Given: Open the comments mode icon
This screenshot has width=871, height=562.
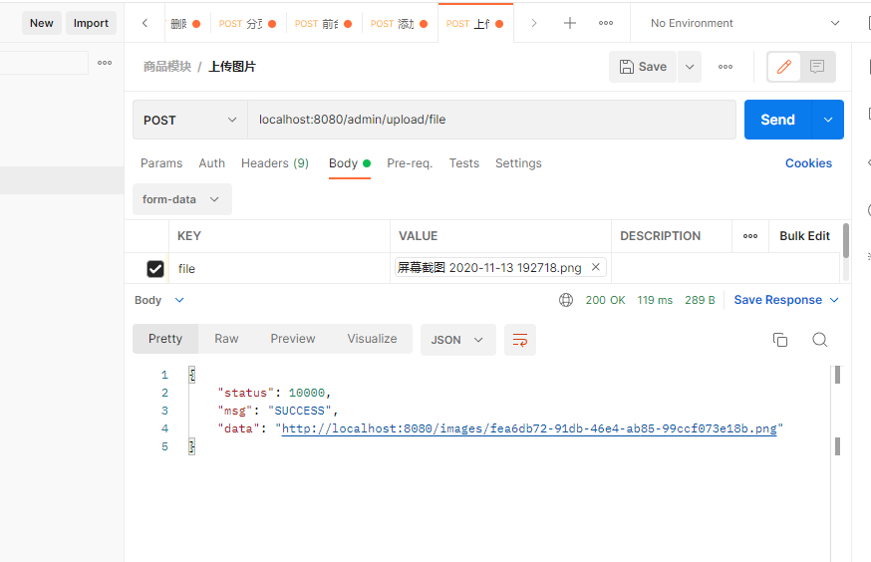Looking at the screenshot, I should tap(816, 67).
